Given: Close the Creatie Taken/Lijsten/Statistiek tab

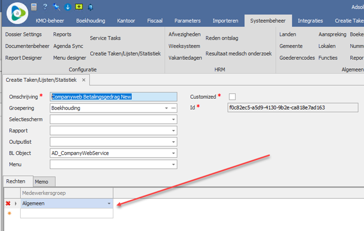Looking at the screenshot, I should pos(84,80).
